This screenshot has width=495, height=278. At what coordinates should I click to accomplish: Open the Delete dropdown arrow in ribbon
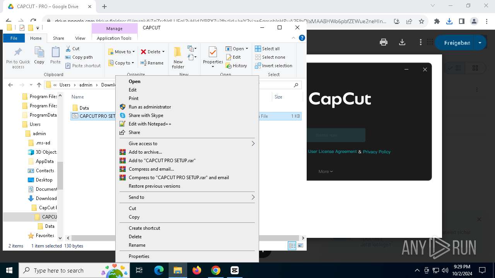[163, 52]
